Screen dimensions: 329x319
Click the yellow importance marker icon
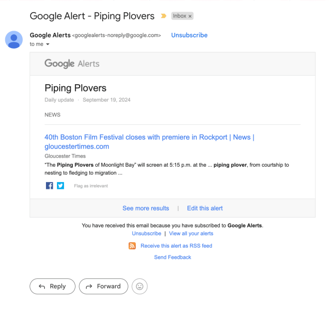click(163, 16)
